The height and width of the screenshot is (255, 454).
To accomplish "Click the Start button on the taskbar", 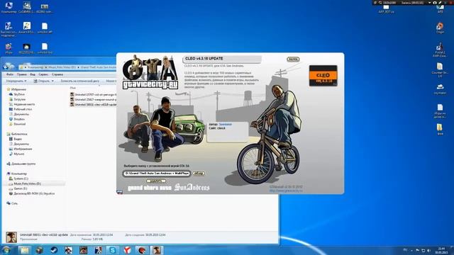I will (6, 250).
